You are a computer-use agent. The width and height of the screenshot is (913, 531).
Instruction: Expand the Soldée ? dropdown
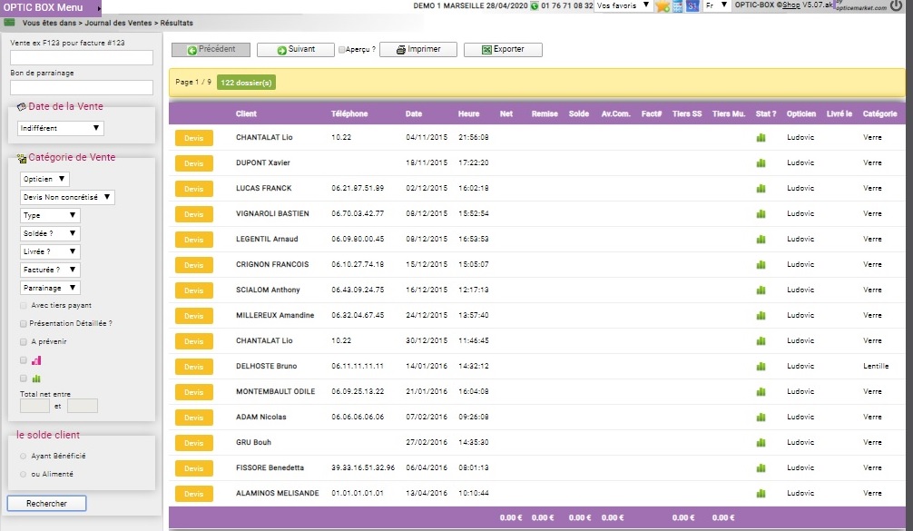[50, 233]
